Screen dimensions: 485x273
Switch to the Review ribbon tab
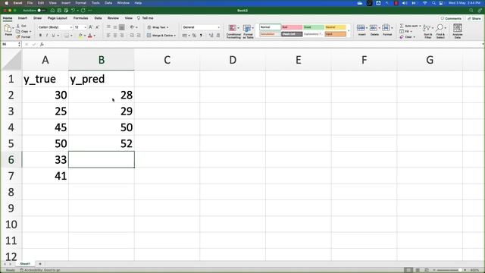(113, 18)
